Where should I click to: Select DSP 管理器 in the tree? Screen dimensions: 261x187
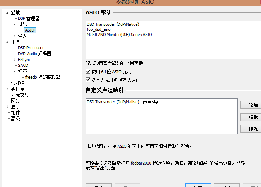29,18
